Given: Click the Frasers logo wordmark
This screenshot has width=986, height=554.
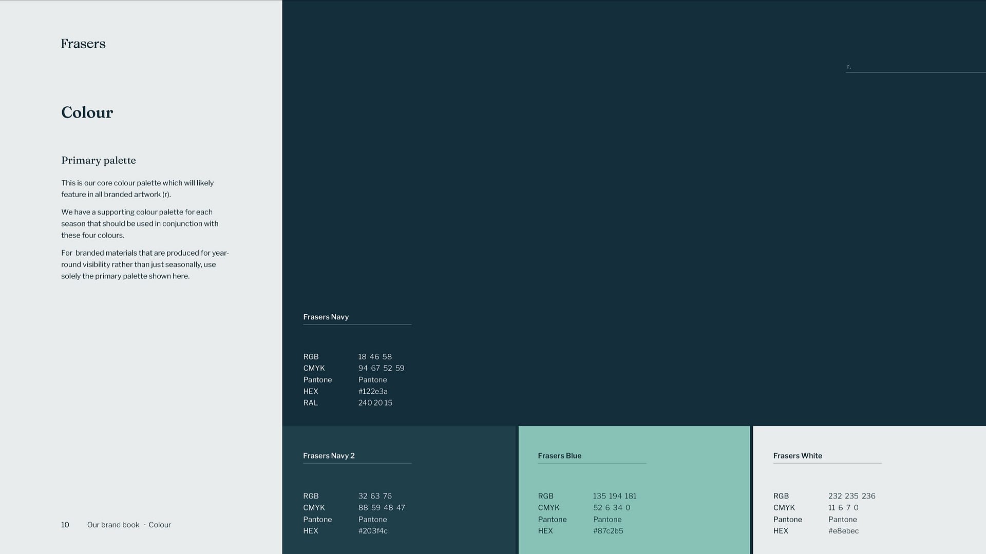Looking at the screenshot, I should [x=83, y=44].
